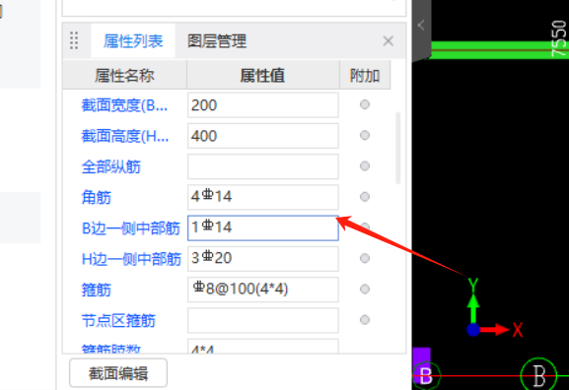Select the 截面高度(H... property name
The width and height of the screenshot is (569, 390).
point(125,136)
